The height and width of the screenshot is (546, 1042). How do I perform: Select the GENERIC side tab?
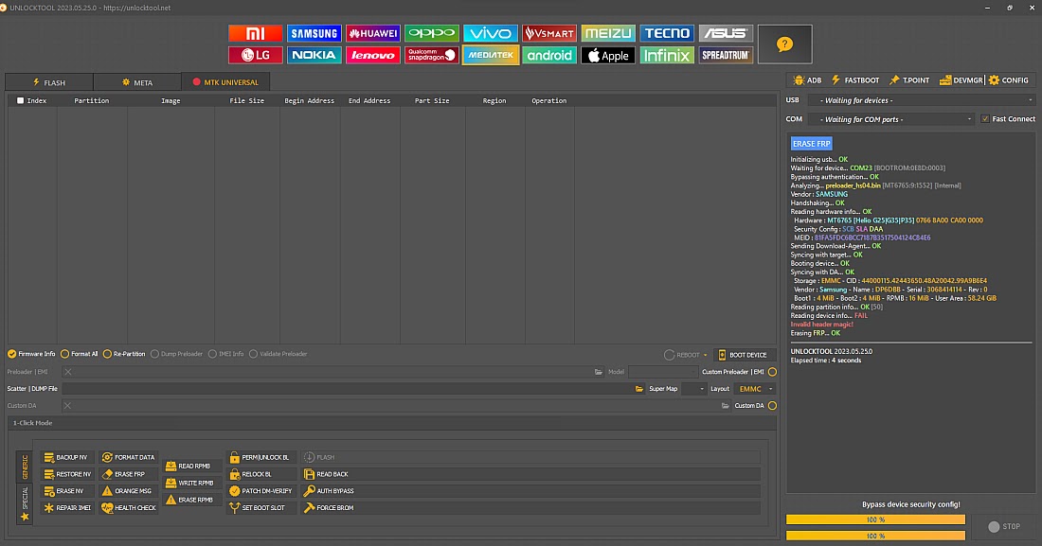tap(25, 467)
